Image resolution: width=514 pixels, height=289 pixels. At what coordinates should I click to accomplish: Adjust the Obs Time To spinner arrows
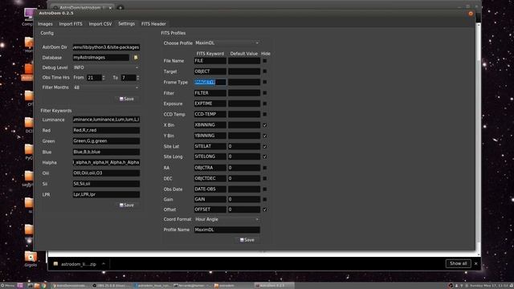(137, 78)
